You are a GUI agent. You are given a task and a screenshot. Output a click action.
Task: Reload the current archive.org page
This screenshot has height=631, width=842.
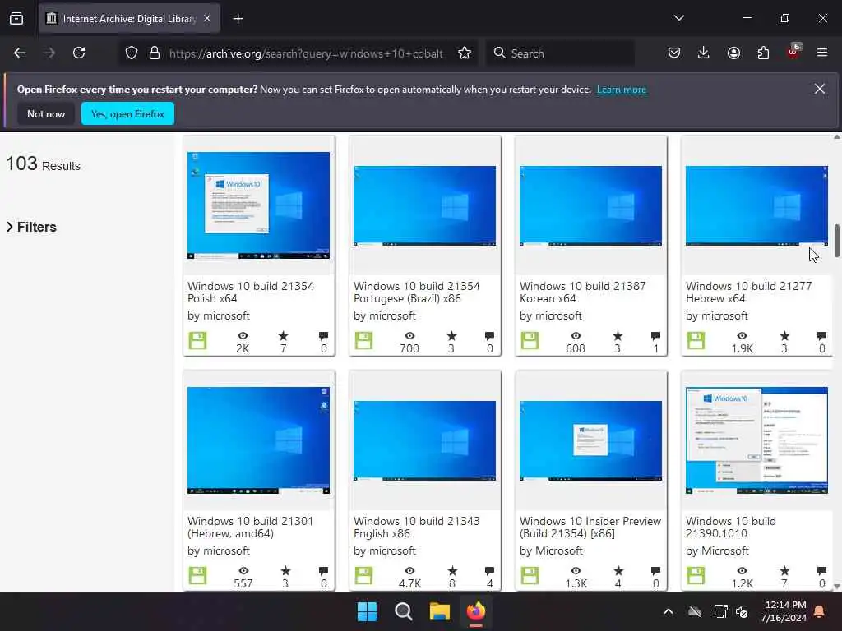[x=79, y=53]
